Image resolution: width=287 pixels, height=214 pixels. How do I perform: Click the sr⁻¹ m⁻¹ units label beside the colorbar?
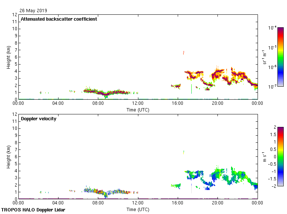click(x=264, y=57)
